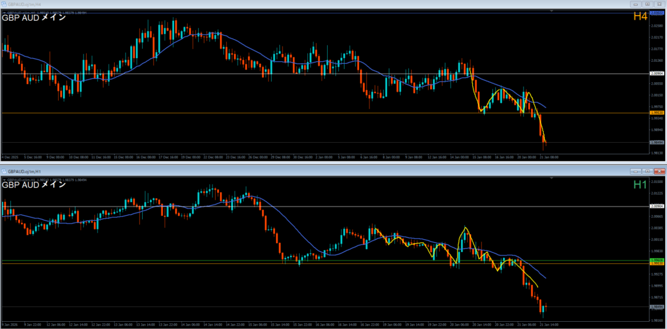
Task: Click the orange price tag on H4 price scale
Action: 657,113
